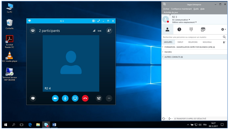Click the search magnifier in Skype

[224, 37]
